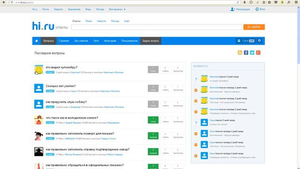Click the site info icon in address bar
Viewport: 300px width, 169px height.
9,2
